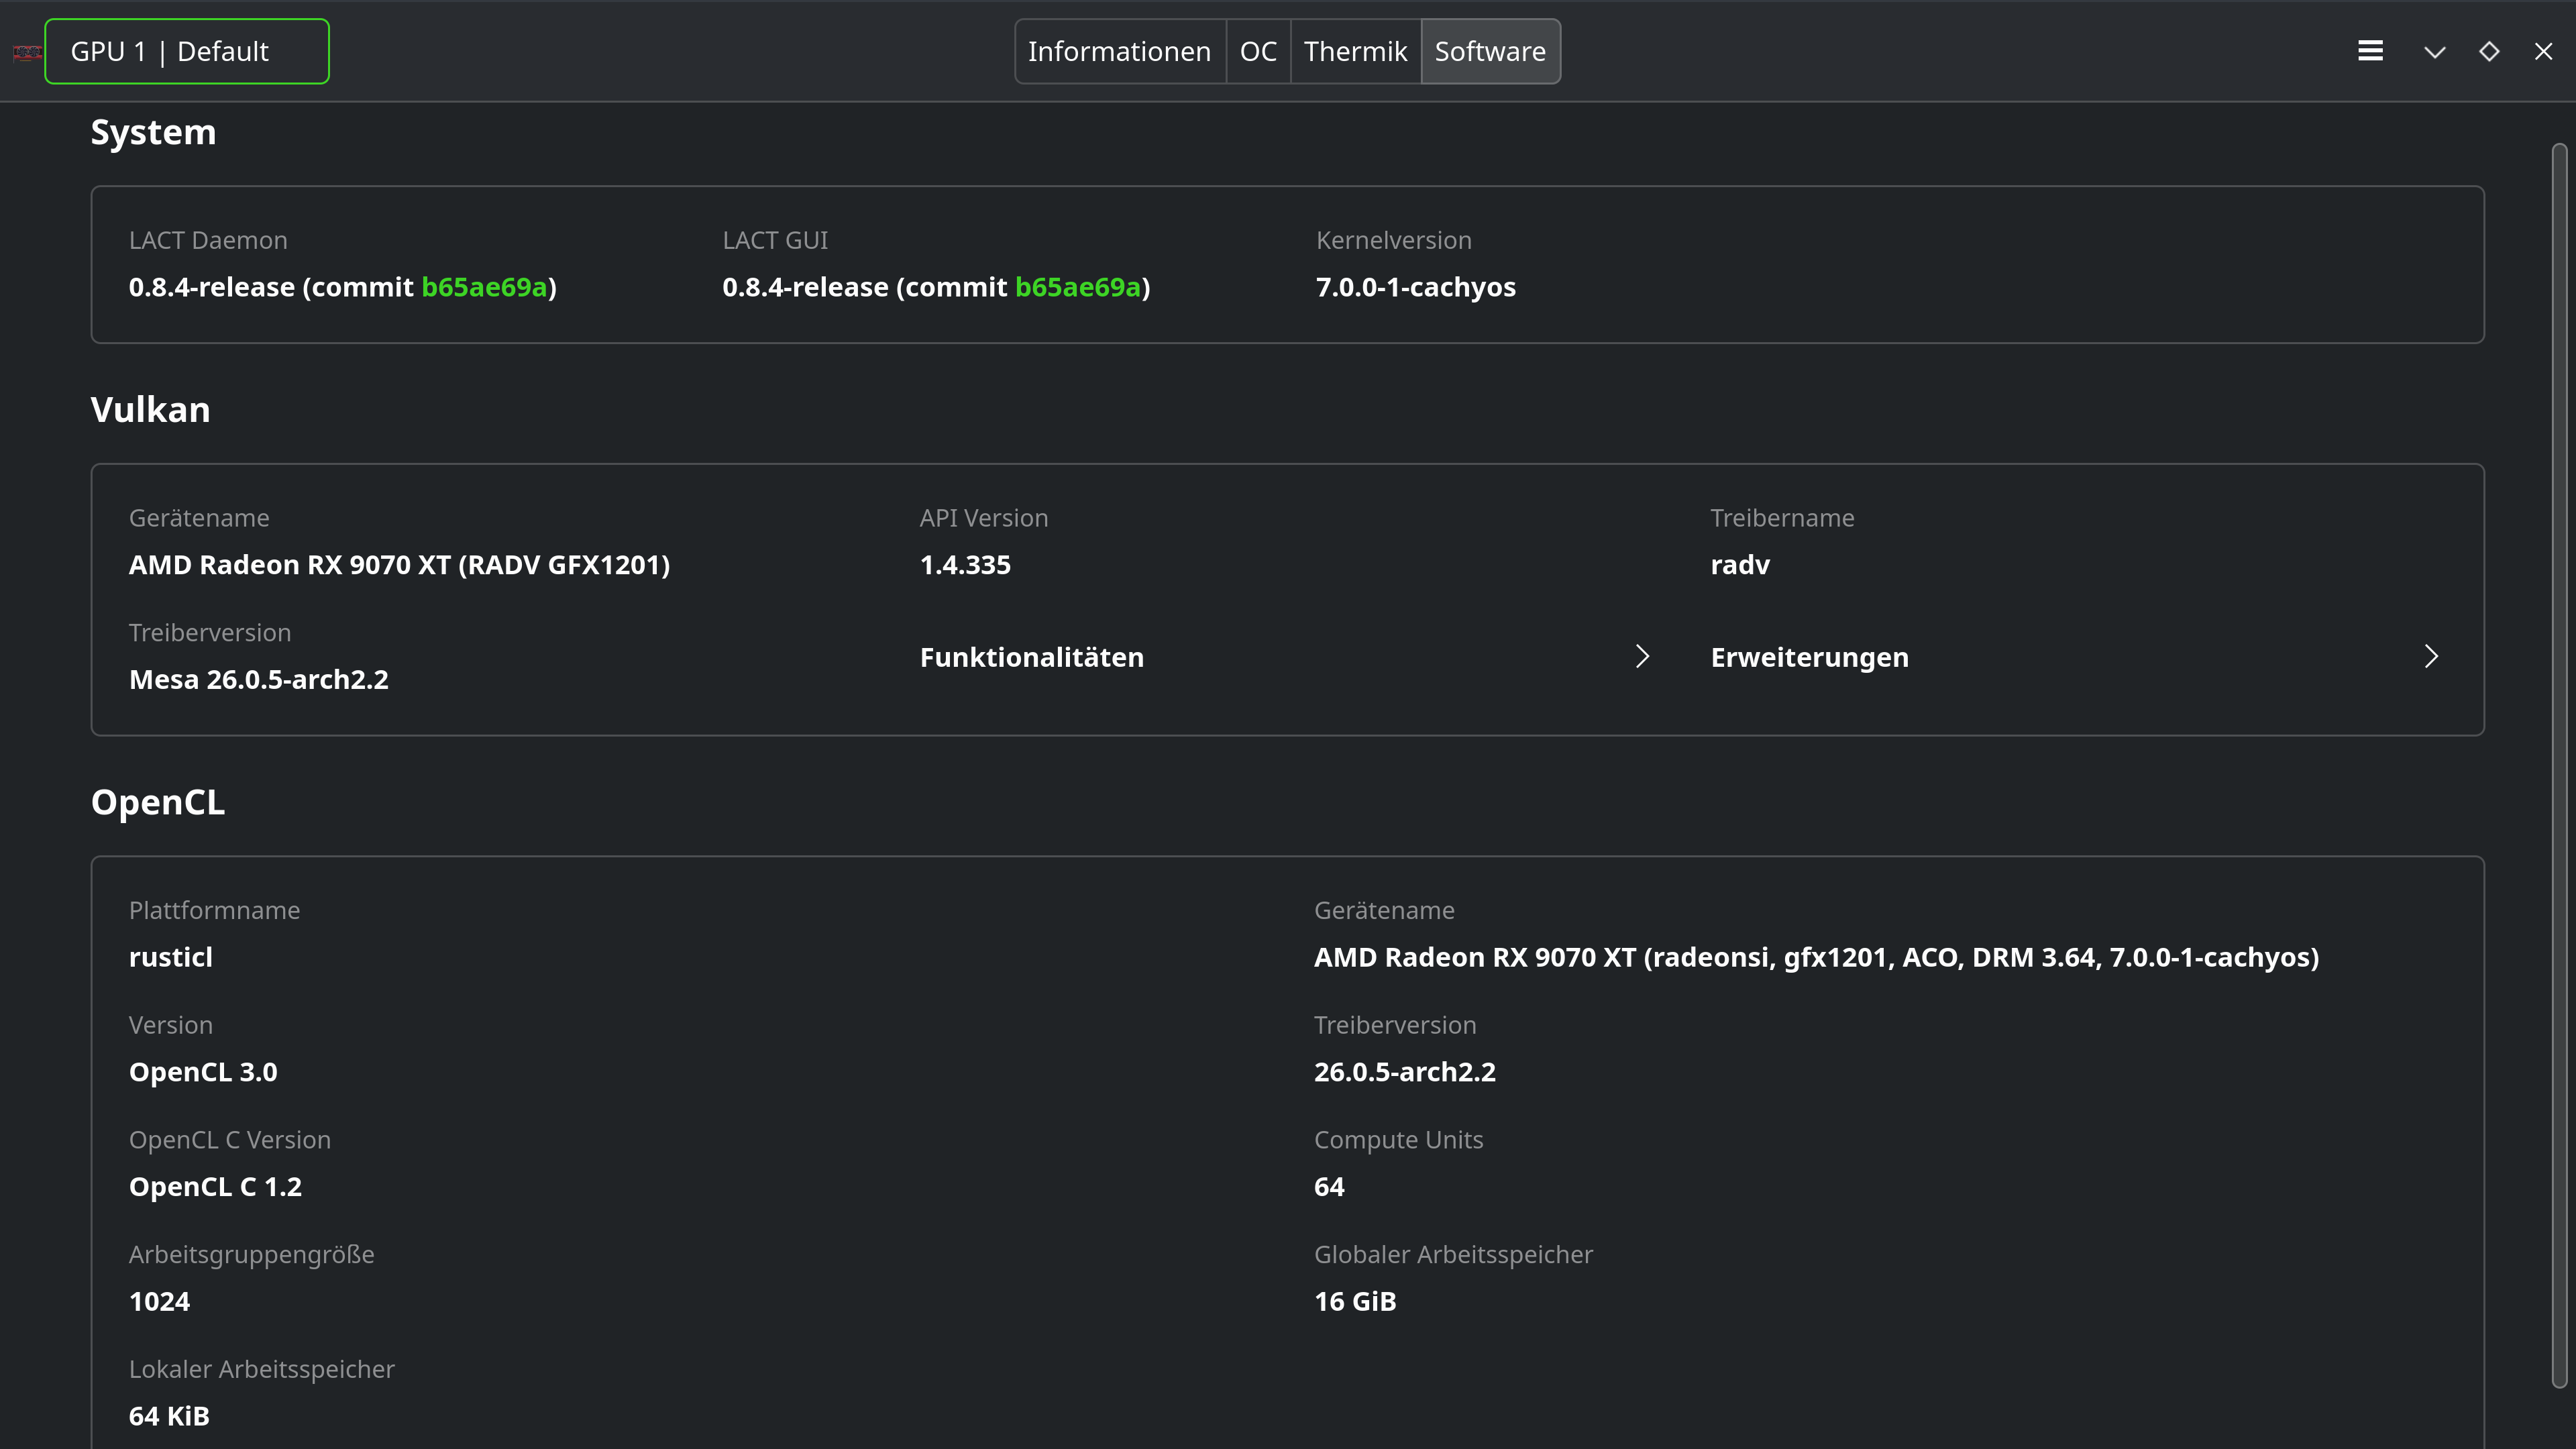The height and width of the screenshot is (1449, 2576).
Task: Click the Vulkan section heading
Action: pyautogui.click(x=150, y=410)
